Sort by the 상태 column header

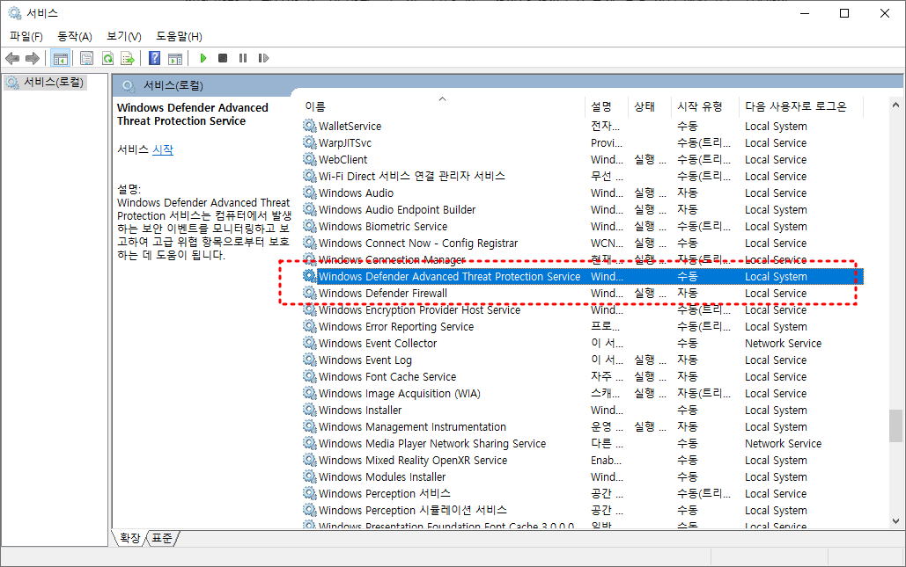(650, 106)
